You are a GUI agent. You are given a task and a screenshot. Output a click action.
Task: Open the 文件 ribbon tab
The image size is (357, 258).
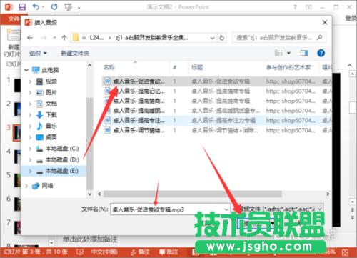(x=14, y=19)
